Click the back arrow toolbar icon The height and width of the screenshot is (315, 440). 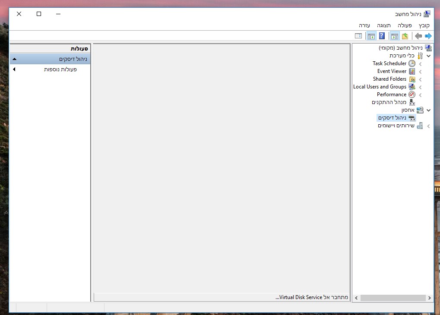coord(418,36)
